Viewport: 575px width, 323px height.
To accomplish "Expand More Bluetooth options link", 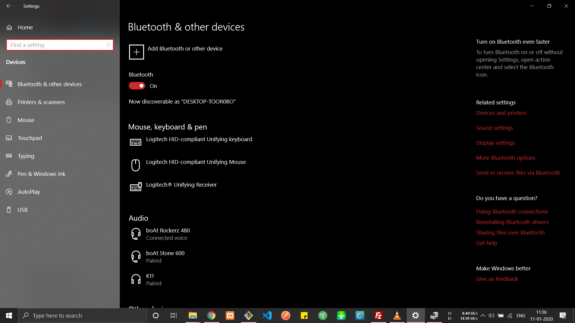I will 506,157.
